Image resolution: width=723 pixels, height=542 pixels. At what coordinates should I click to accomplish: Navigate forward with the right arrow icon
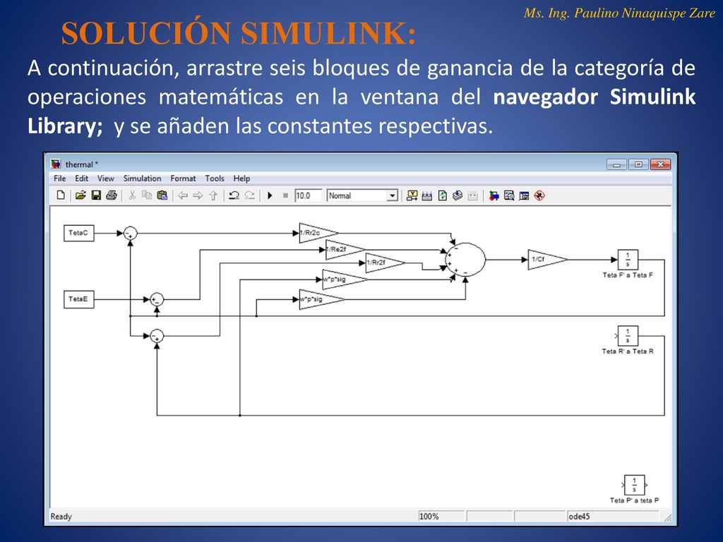click(x=198, y=195)
